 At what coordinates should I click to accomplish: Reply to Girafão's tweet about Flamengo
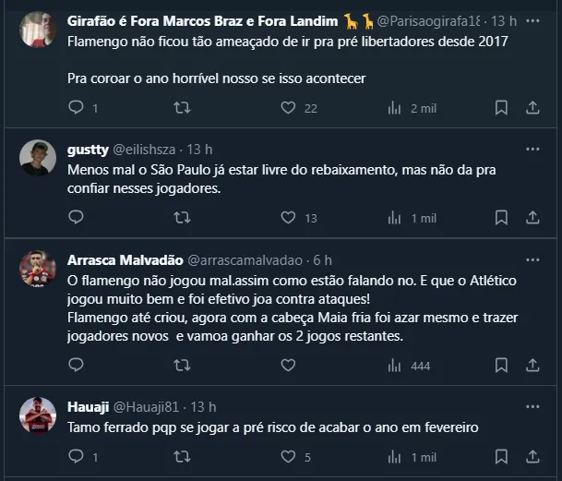click(77, 108)
